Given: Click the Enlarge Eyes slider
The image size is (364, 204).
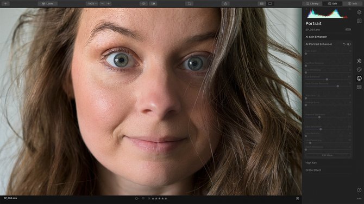Looking at the screenshot, I should (x=328, y=105).
